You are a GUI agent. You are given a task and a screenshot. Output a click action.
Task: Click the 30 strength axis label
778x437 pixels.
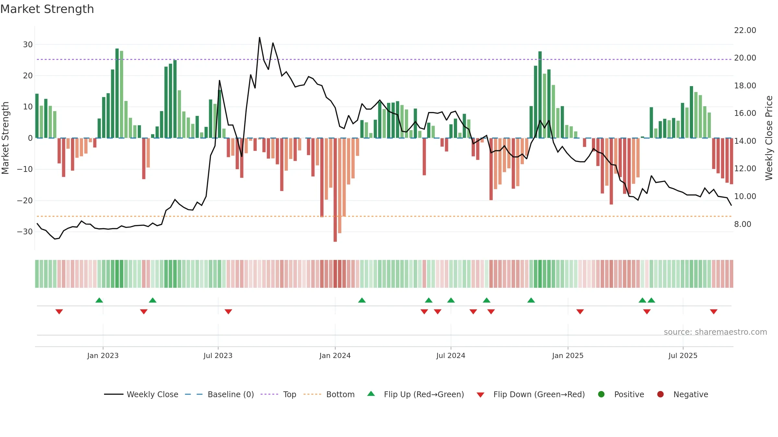click(28, 44)
